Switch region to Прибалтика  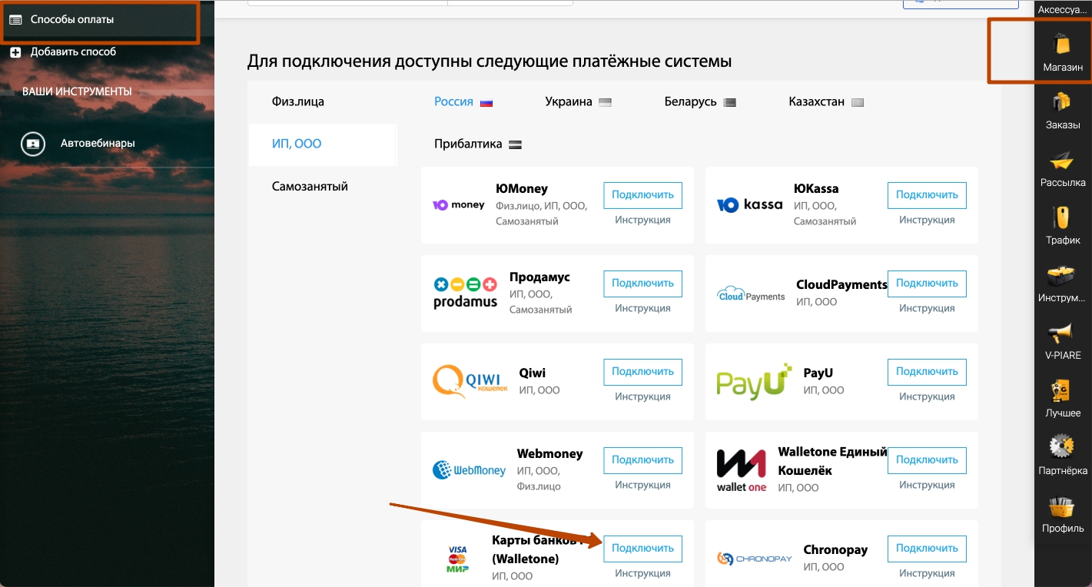[x=478, y=144]
